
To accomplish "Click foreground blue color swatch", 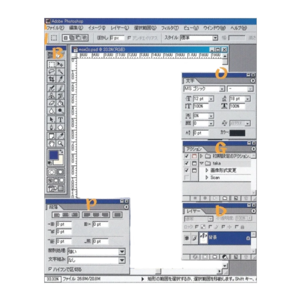I will tap(54, 155).
